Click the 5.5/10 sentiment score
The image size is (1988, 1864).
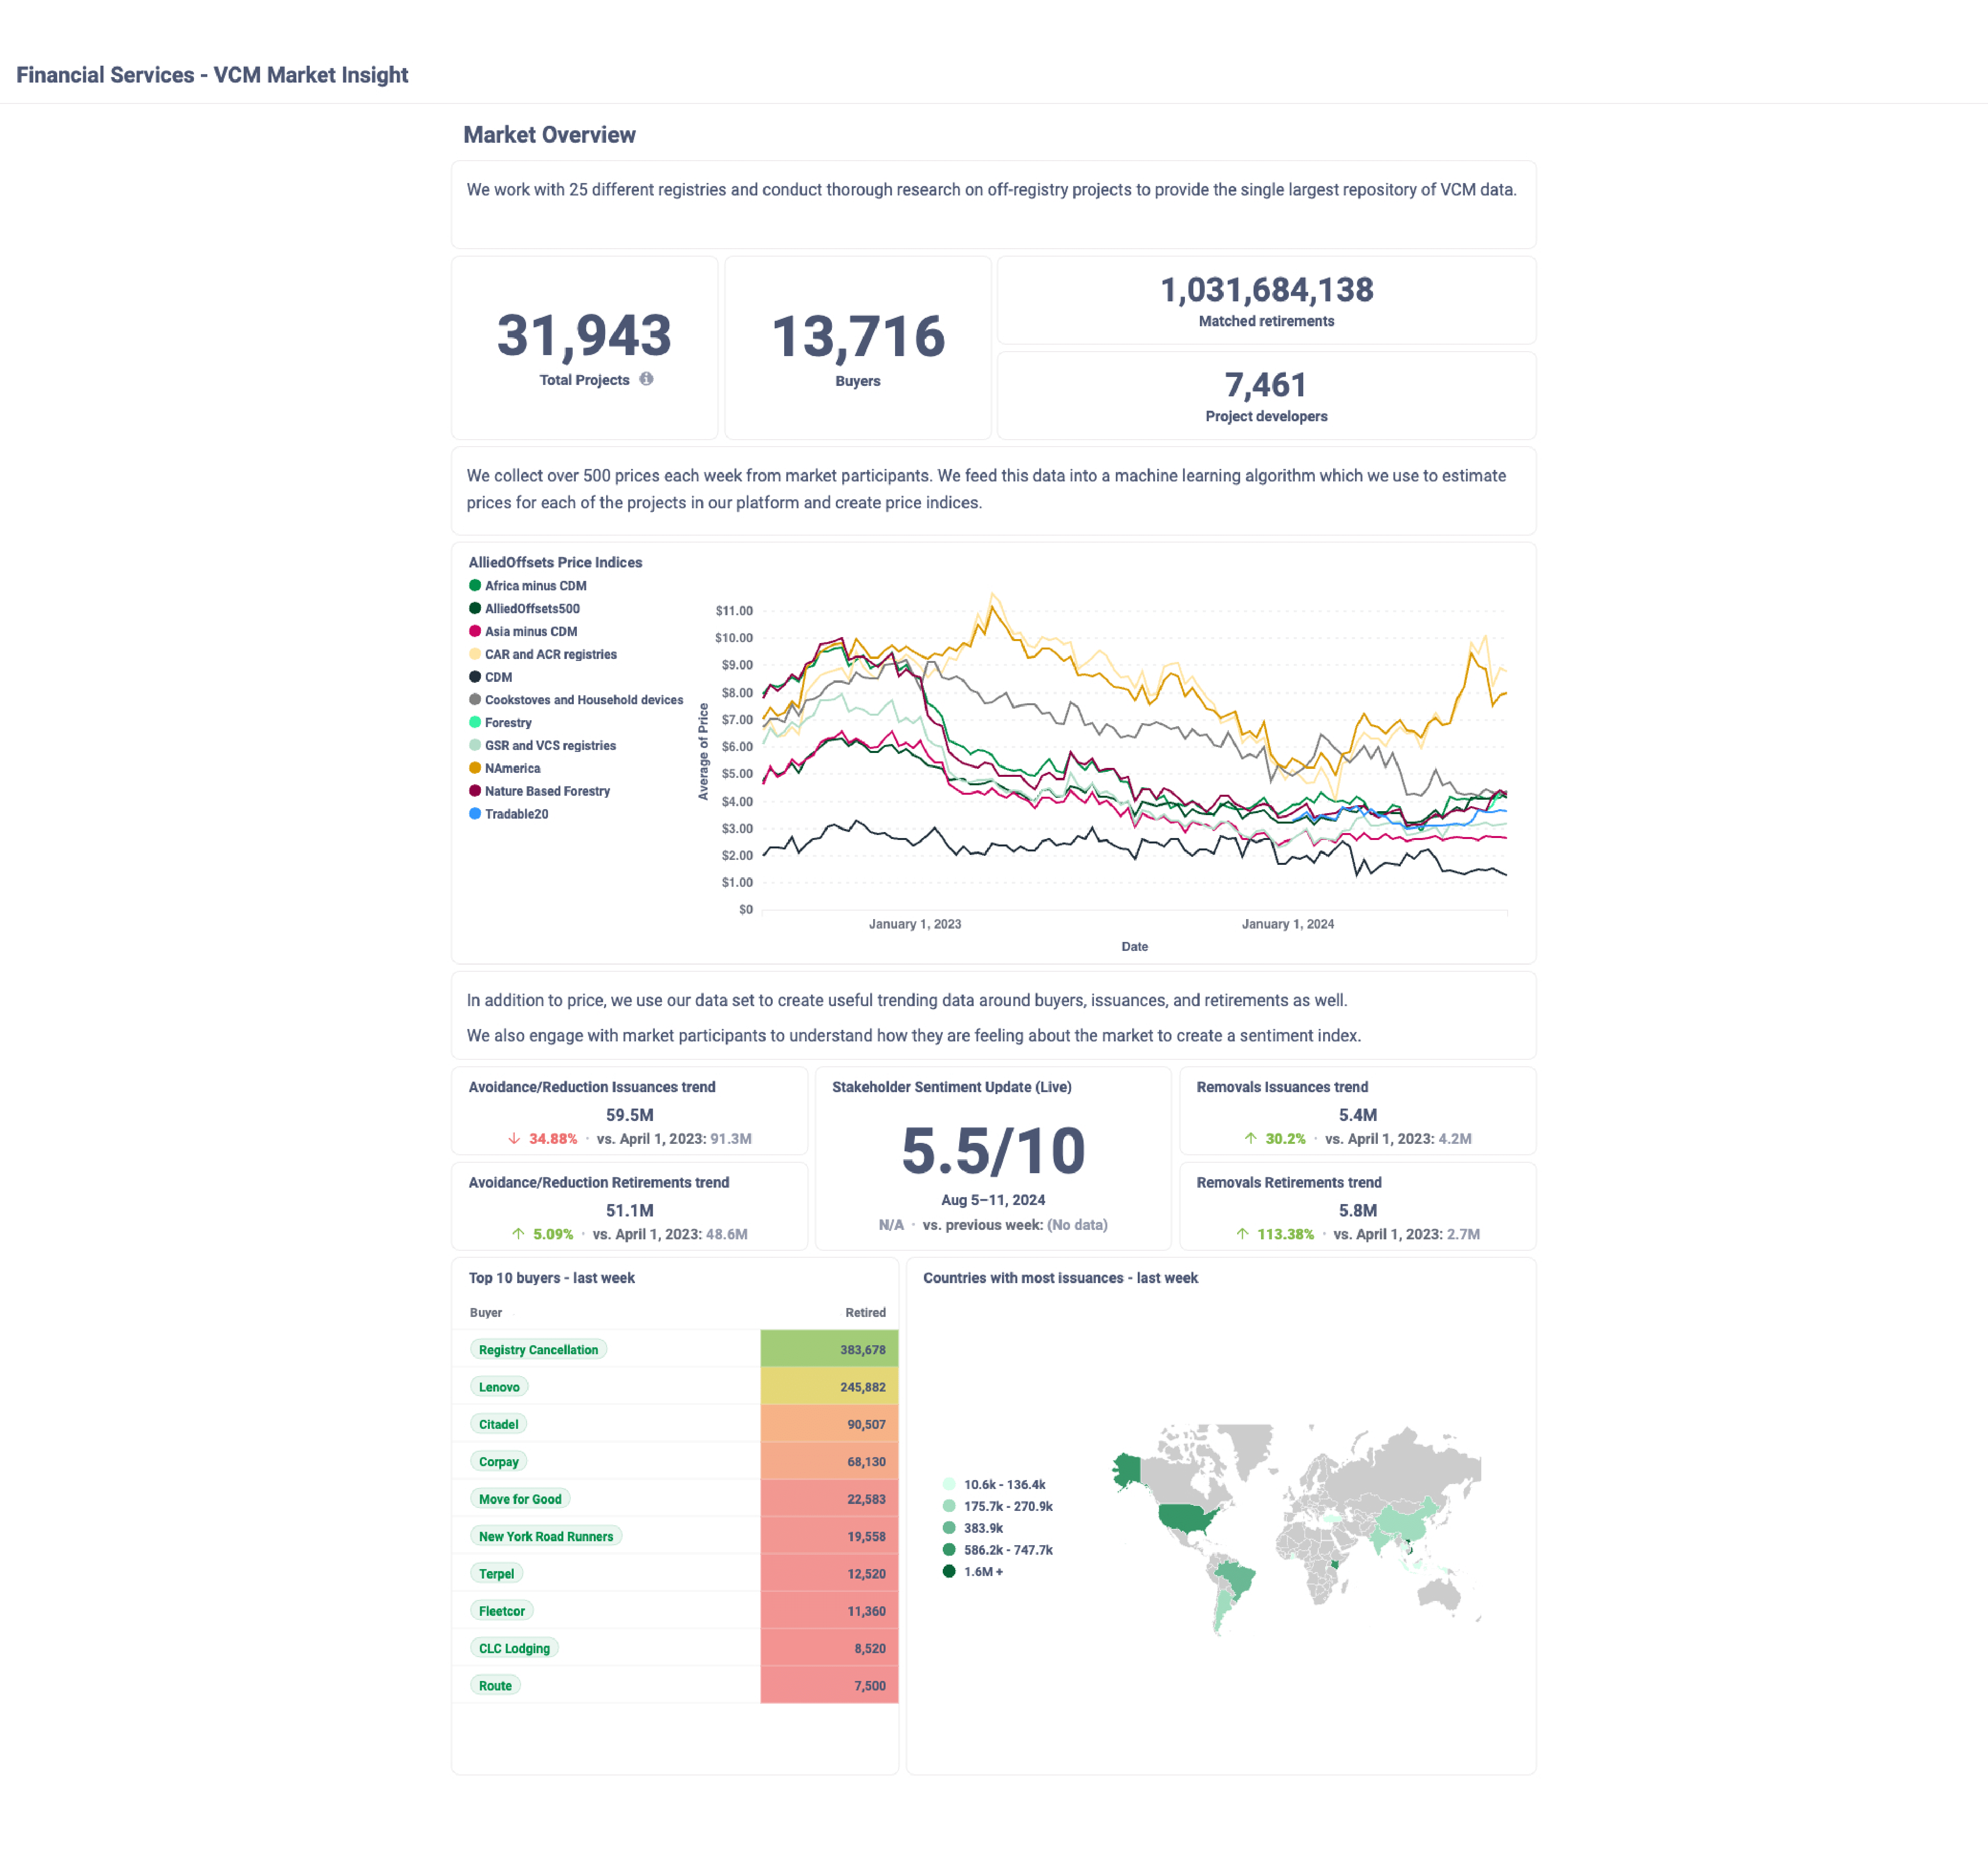[x=993, y=1151]
